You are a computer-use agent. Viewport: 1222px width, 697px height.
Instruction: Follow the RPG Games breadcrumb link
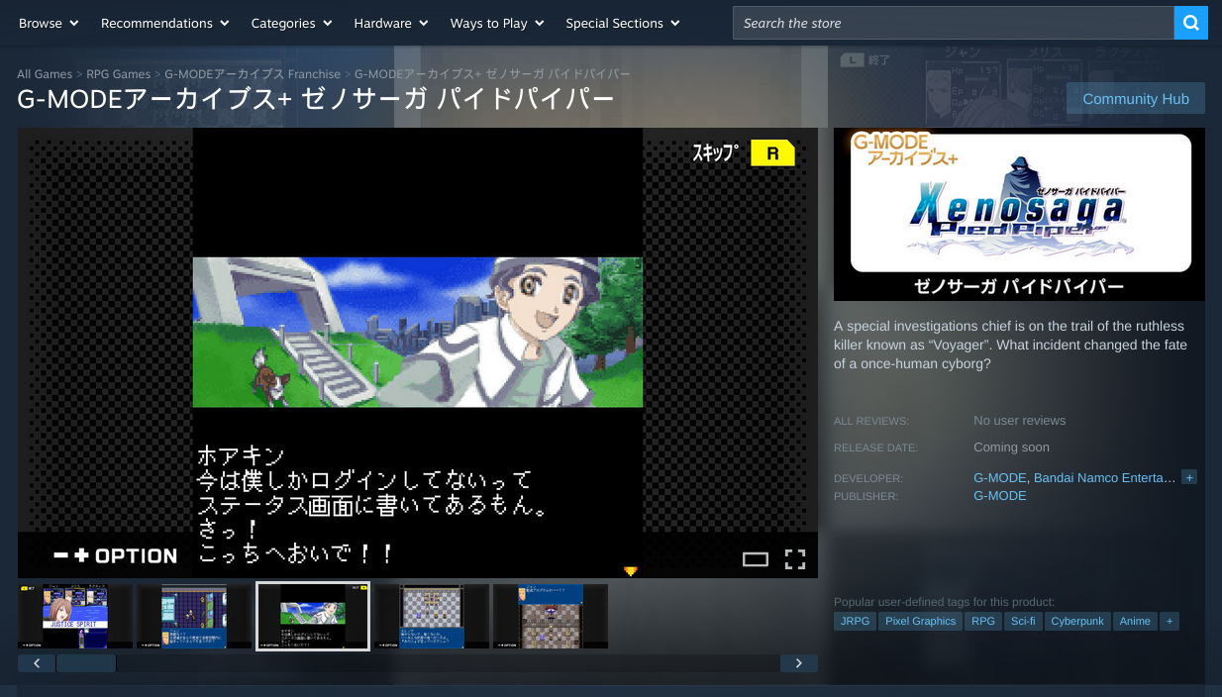coord(118,74)
